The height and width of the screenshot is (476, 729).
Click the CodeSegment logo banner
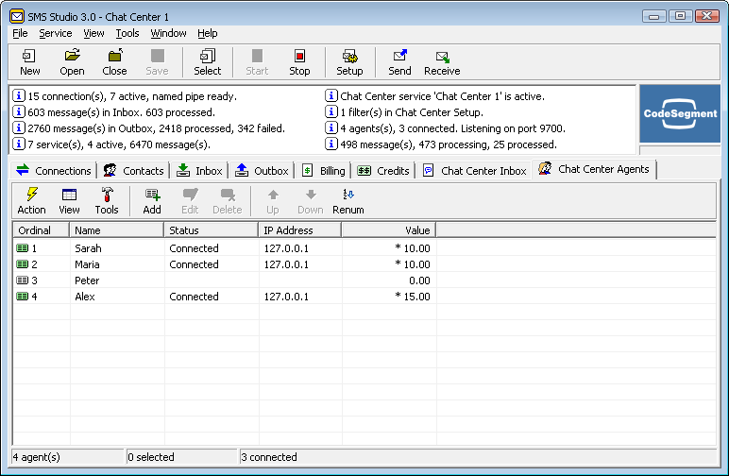pyautogui.click(x=680, y=114)
